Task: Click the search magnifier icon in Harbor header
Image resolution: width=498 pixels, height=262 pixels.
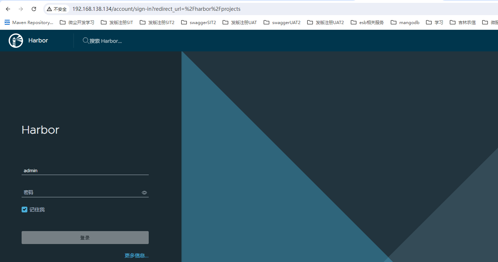Action: point(86,41)
